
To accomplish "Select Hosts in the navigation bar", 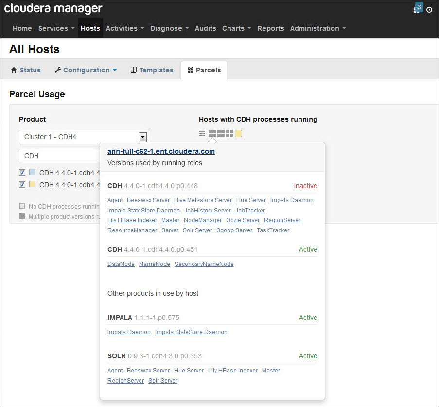I will click(90, 28).
